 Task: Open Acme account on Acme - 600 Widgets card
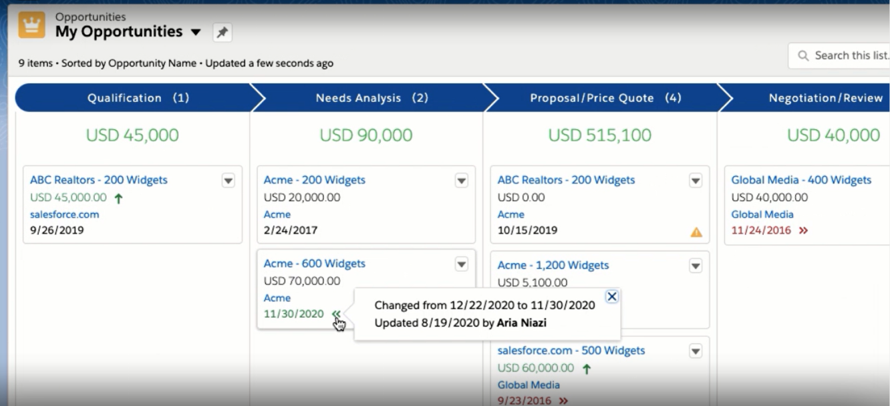click(277, 298)
